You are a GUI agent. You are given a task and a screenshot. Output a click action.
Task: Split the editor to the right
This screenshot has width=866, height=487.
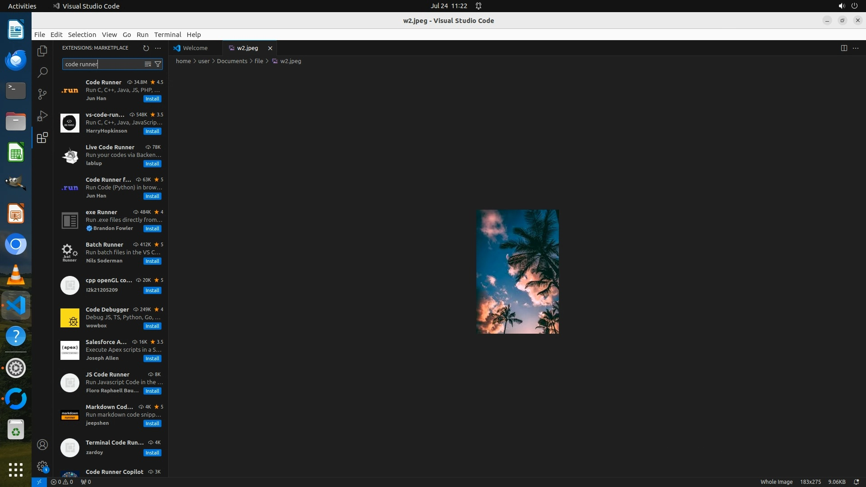pyautogui.click(x=844, y=48)
